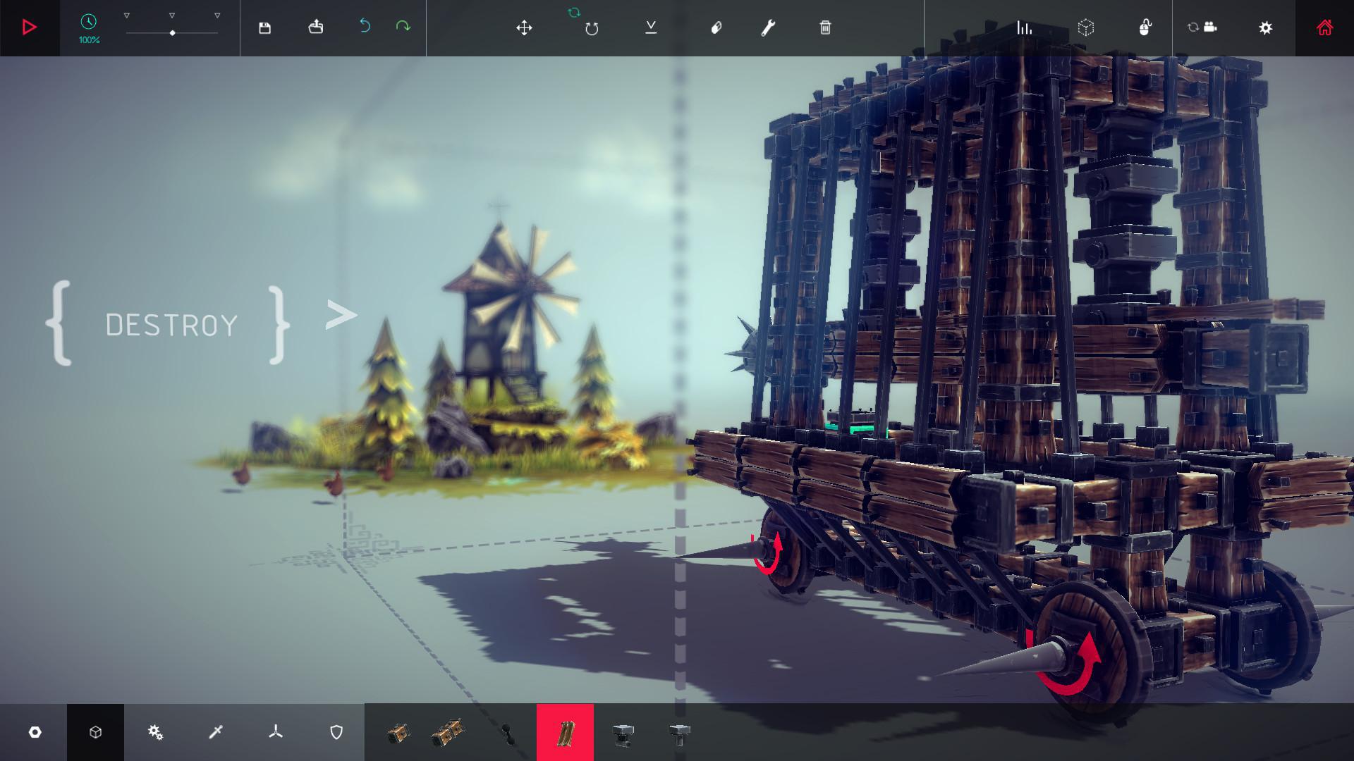Toggle play simulation with the red arrow
1354x761 pixels.
click(x=30, y=28)
